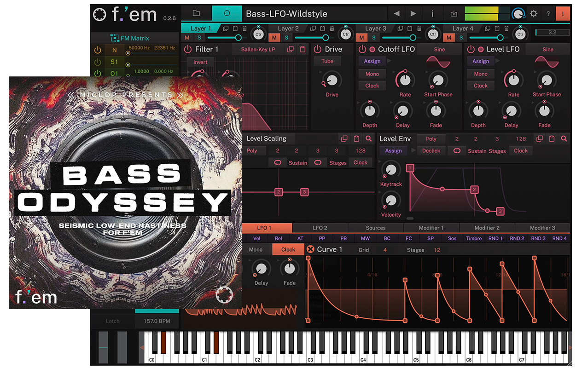
Task: Switch to the Modifier 1 tab
Action: pos(431,228)
